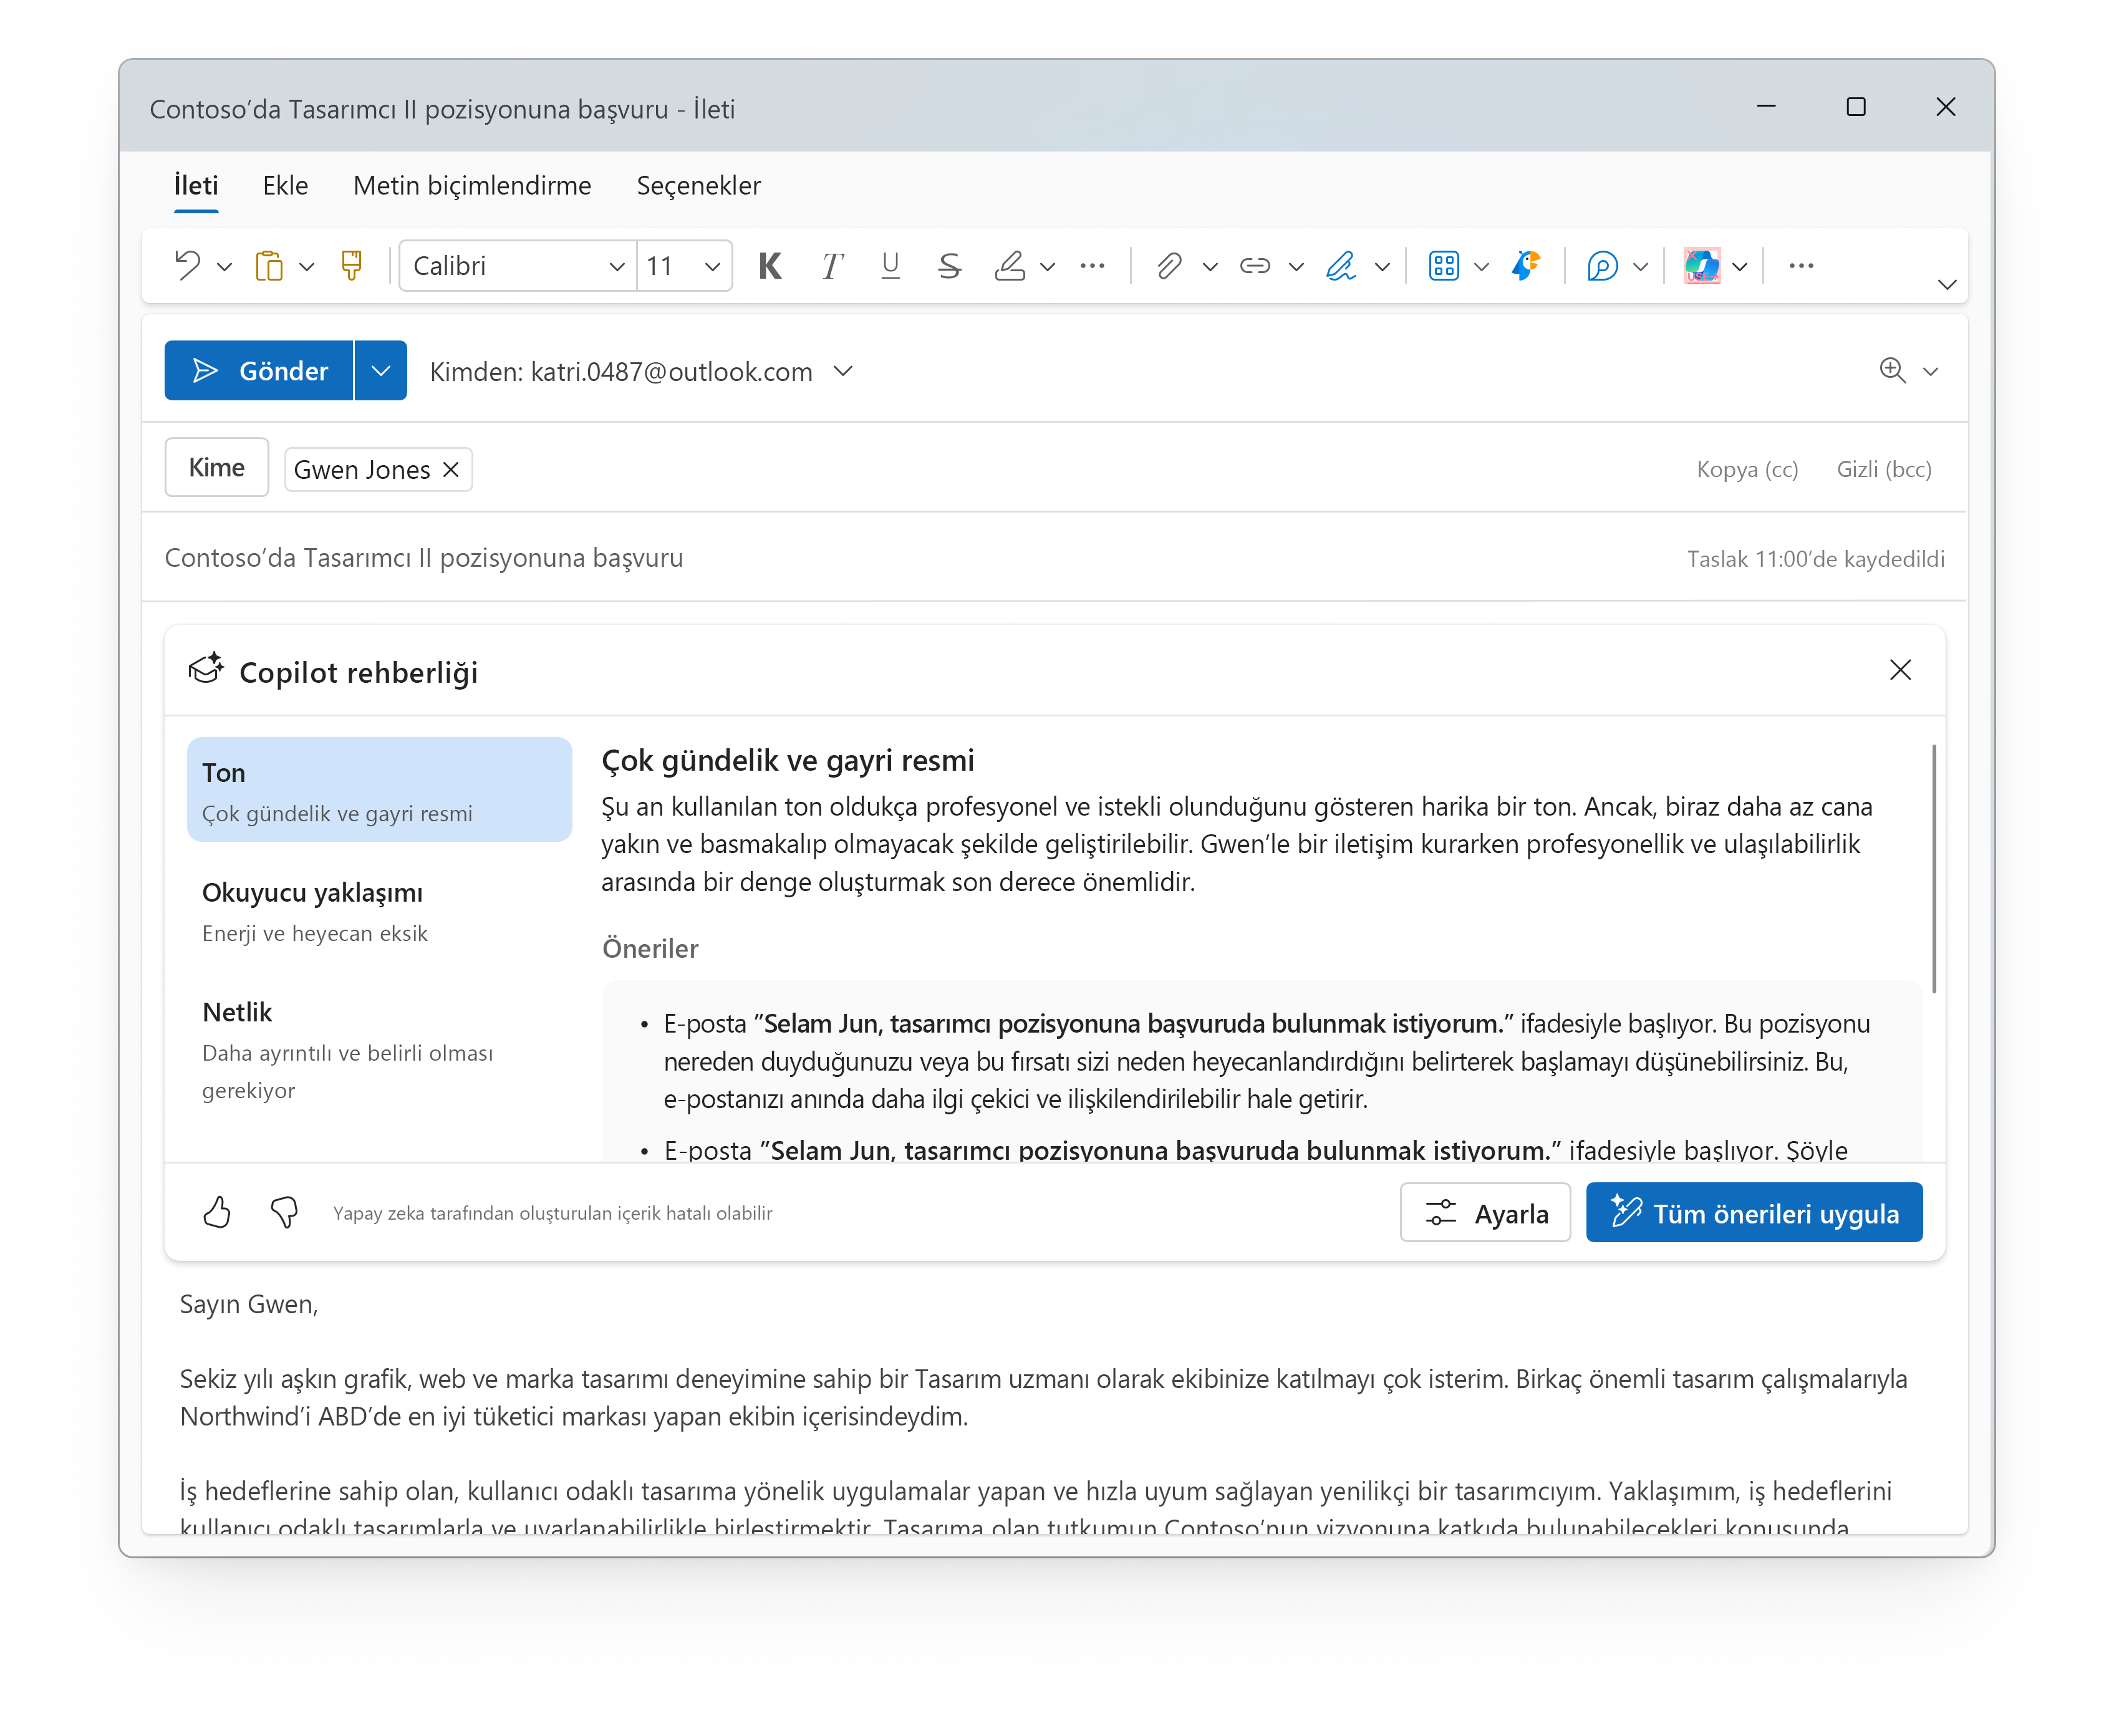
Task: Click the insert link icon
Action: [x=1255, y=266]
